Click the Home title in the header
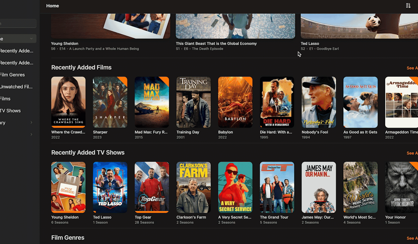 [52, 6]
